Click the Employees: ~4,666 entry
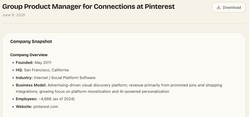The width and height of the screenshot is (249, 117). click(45, 99)
